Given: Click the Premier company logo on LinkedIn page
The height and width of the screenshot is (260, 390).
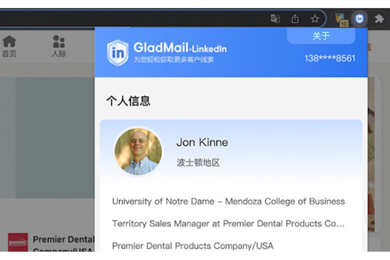Looking at the screenshot, I should point(18,242).
